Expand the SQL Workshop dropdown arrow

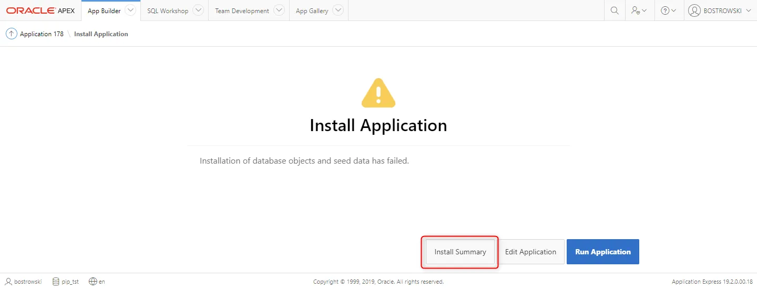[198, 10]
